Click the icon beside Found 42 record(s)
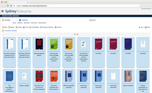 tap(3, 31)
